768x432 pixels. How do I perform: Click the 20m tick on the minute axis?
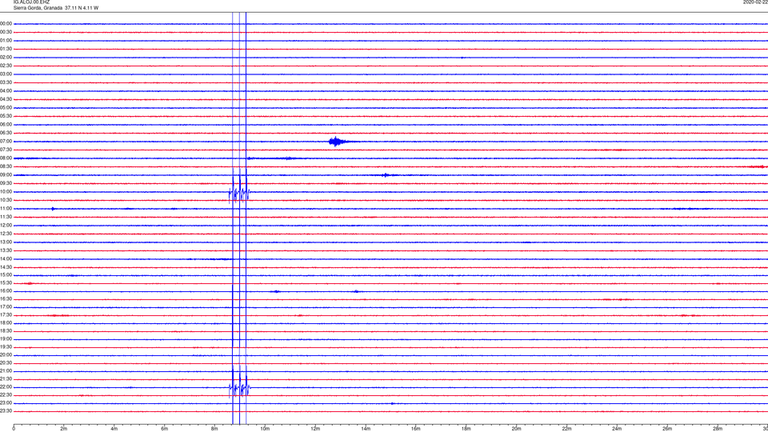click(516, 429)
